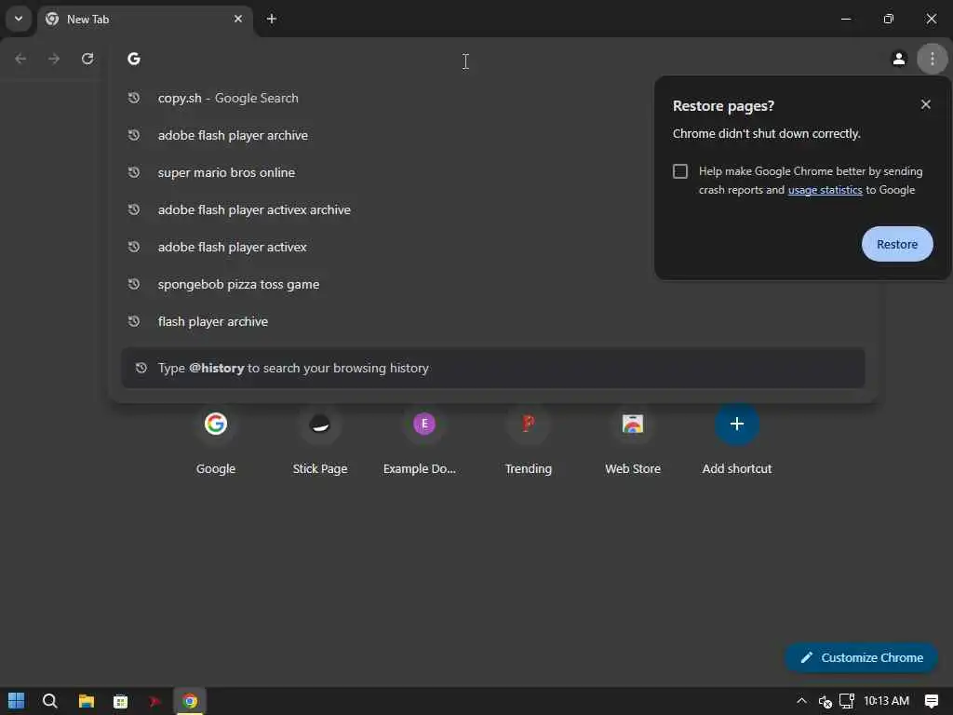Enable sending crash reports checkbox
Viewport: 953px width, 715px height.
(680, 171)
